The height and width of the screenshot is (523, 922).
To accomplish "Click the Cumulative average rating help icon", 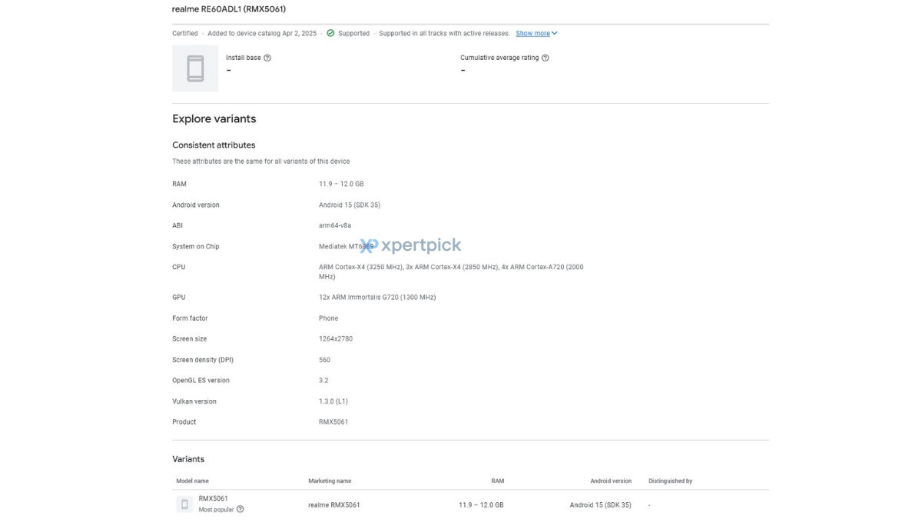I will (546, 58).
